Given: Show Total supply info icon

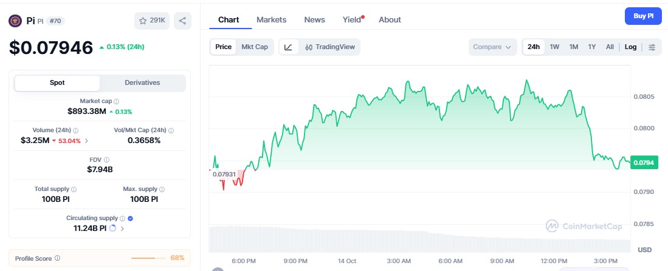Looking at the screenshot, I should point(74,189).
